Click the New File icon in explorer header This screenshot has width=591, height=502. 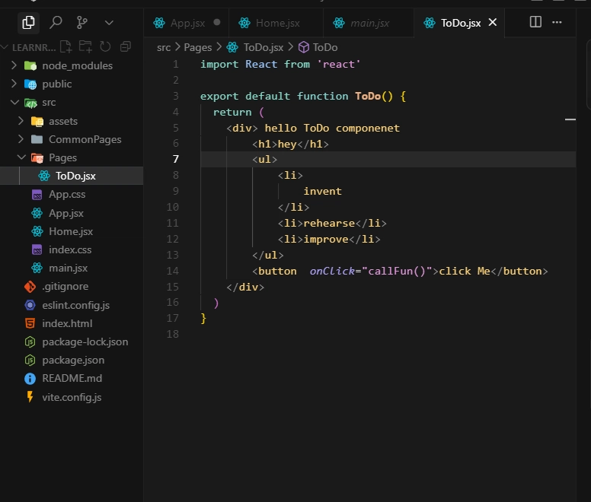tap(66, 46)
